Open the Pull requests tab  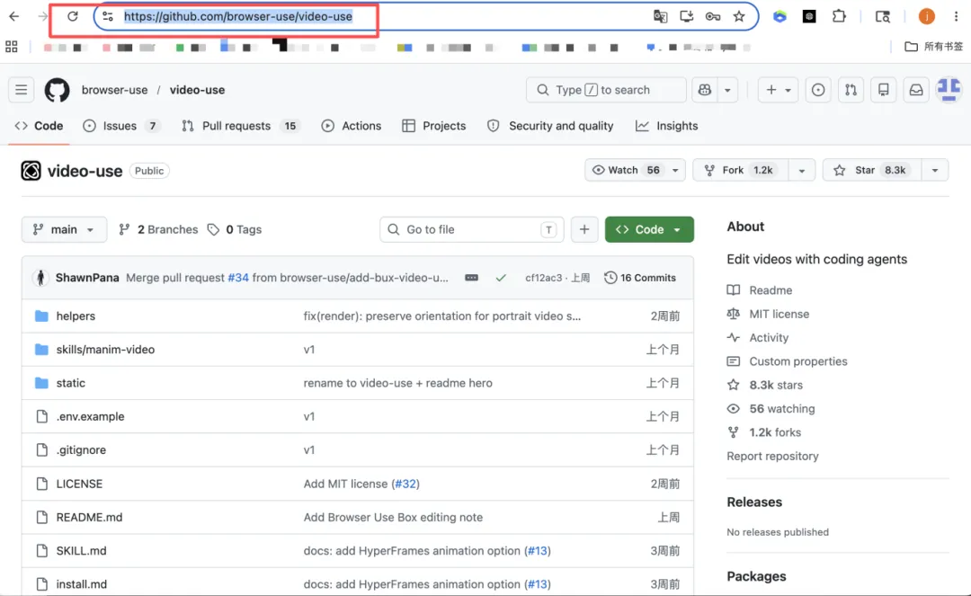pos(240,126)
